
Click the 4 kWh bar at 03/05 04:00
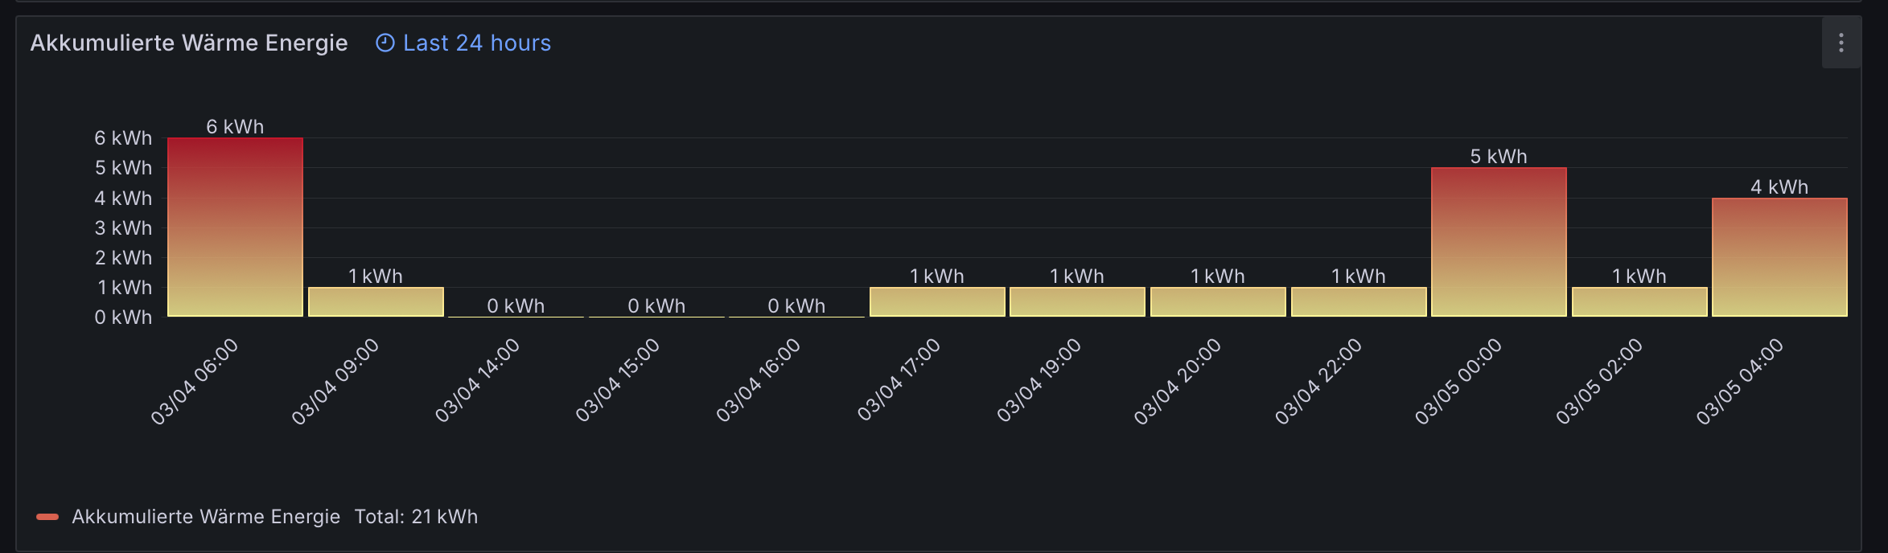click(1779, 257)
